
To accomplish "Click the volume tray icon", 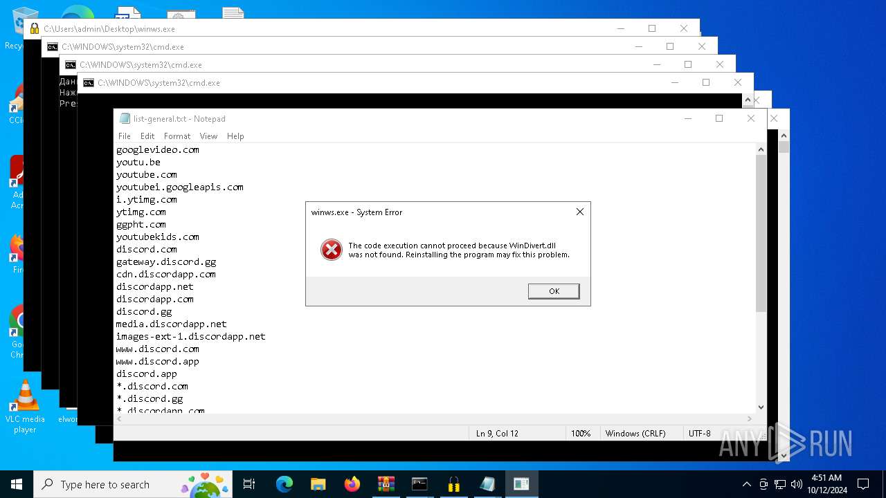I will click(797, 484).
